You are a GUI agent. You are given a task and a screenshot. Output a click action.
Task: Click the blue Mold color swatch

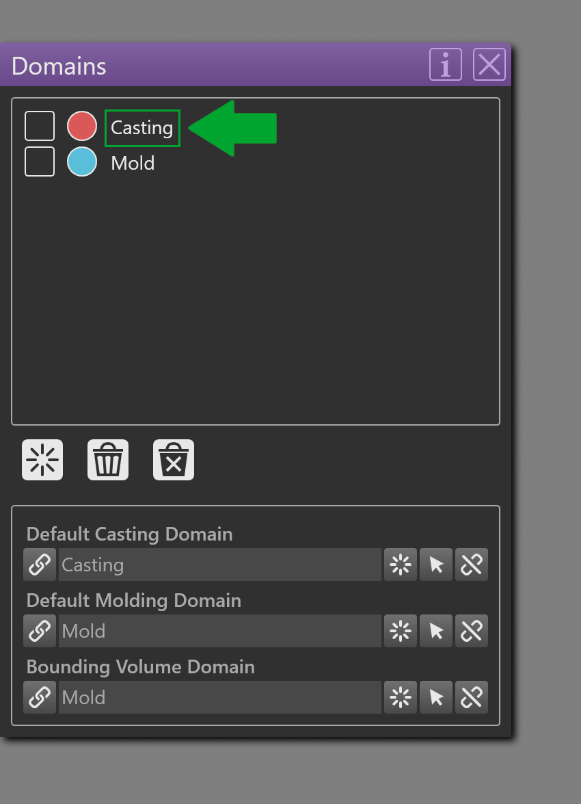tap(82, 161)
